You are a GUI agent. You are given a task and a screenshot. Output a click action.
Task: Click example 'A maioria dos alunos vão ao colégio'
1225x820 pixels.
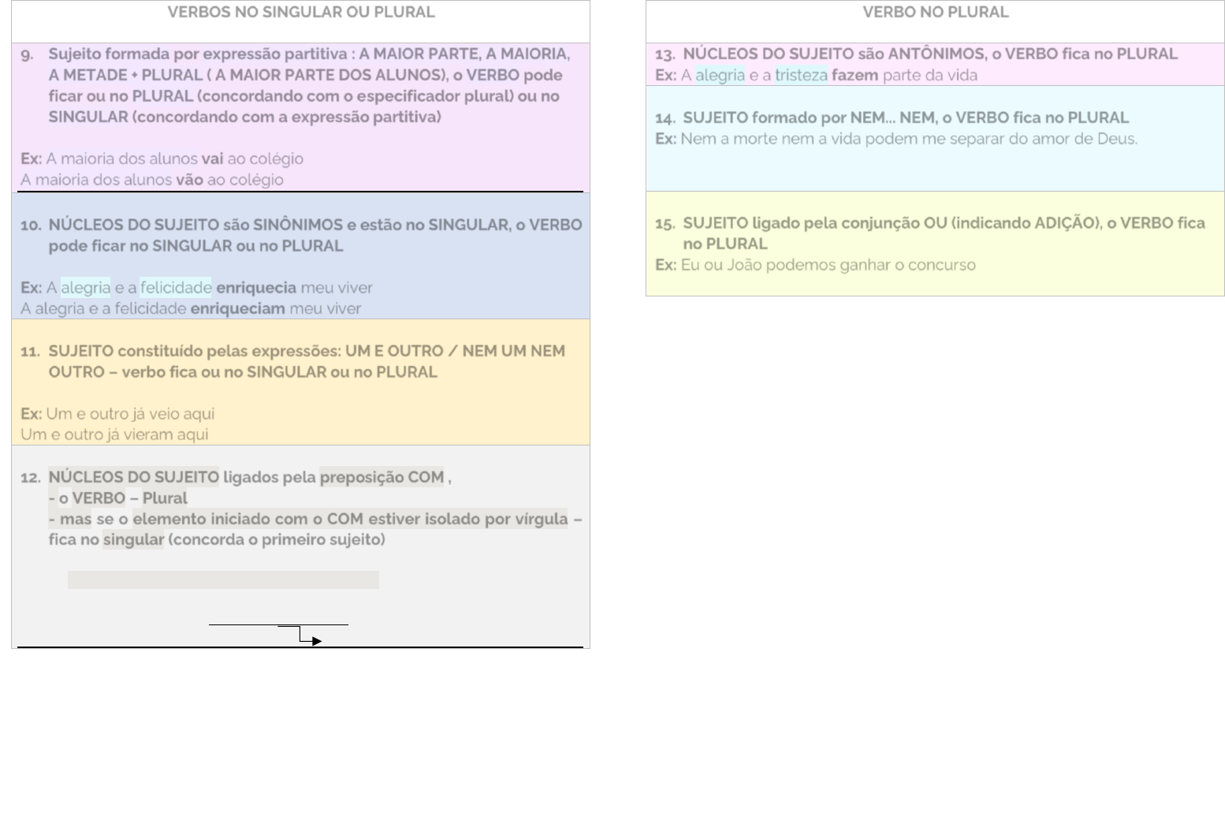152,180
